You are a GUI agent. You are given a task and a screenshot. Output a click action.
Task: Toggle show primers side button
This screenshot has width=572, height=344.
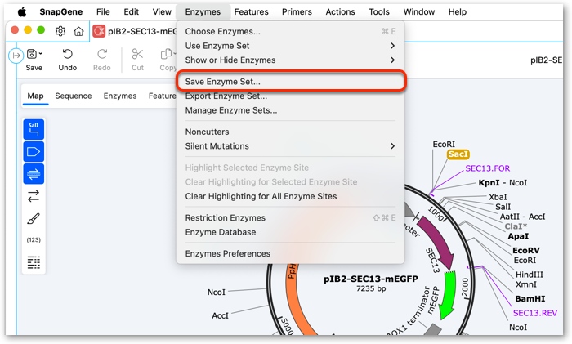[34, 174]
